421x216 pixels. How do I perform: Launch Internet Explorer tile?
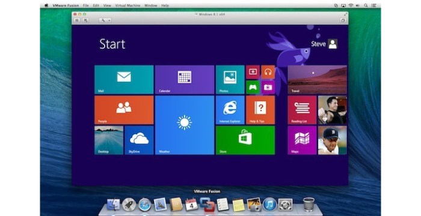230,110
